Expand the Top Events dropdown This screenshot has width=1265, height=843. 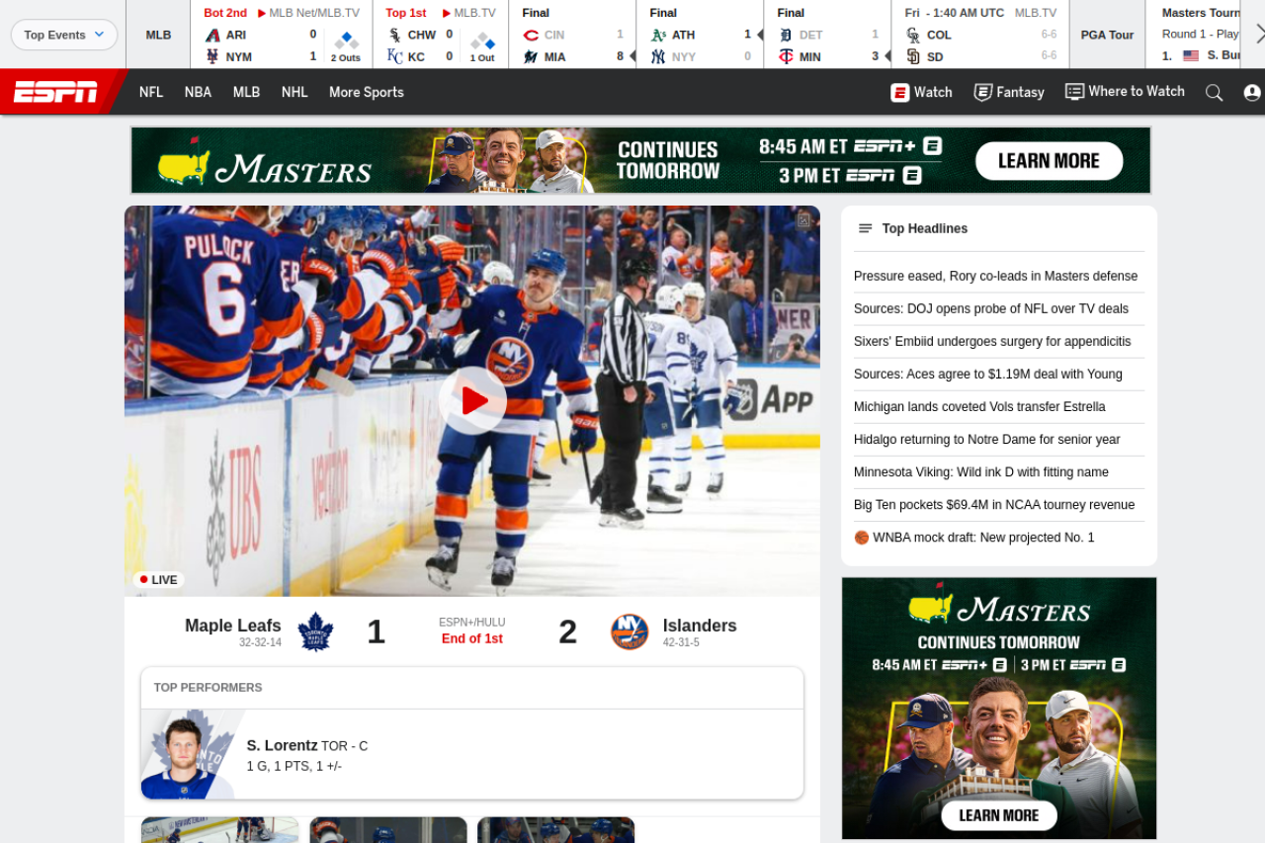click(64, 35)
